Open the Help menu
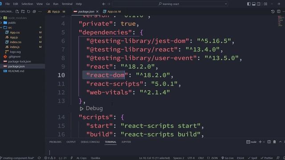Viewport: 285px width, 160px height. point(79,4)
